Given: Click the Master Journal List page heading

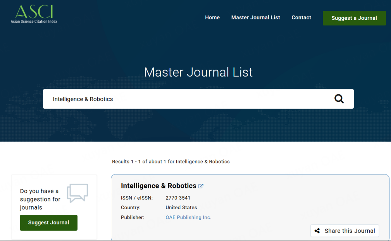Looking at the screenshot, I should [198, 72].
